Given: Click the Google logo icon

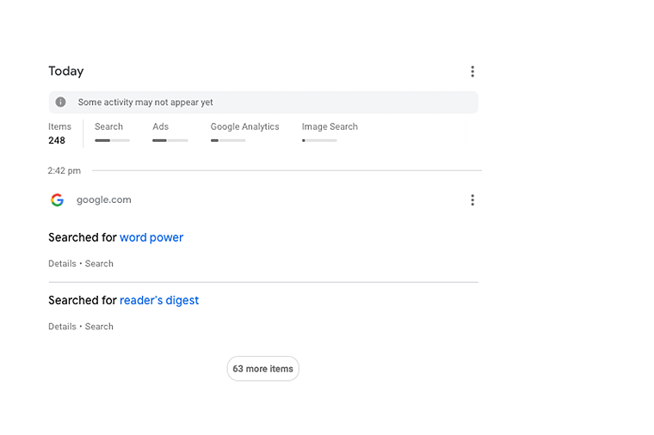Looking at the screenshot, I should click(x=57, y=200).
